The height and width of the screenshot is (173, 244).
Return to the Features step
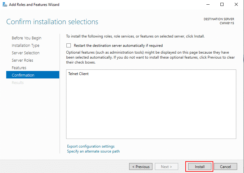[19, 68]
